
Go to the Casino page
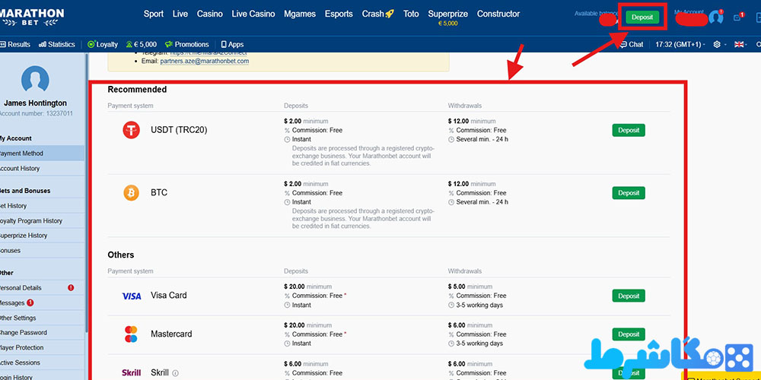(210, 14)
